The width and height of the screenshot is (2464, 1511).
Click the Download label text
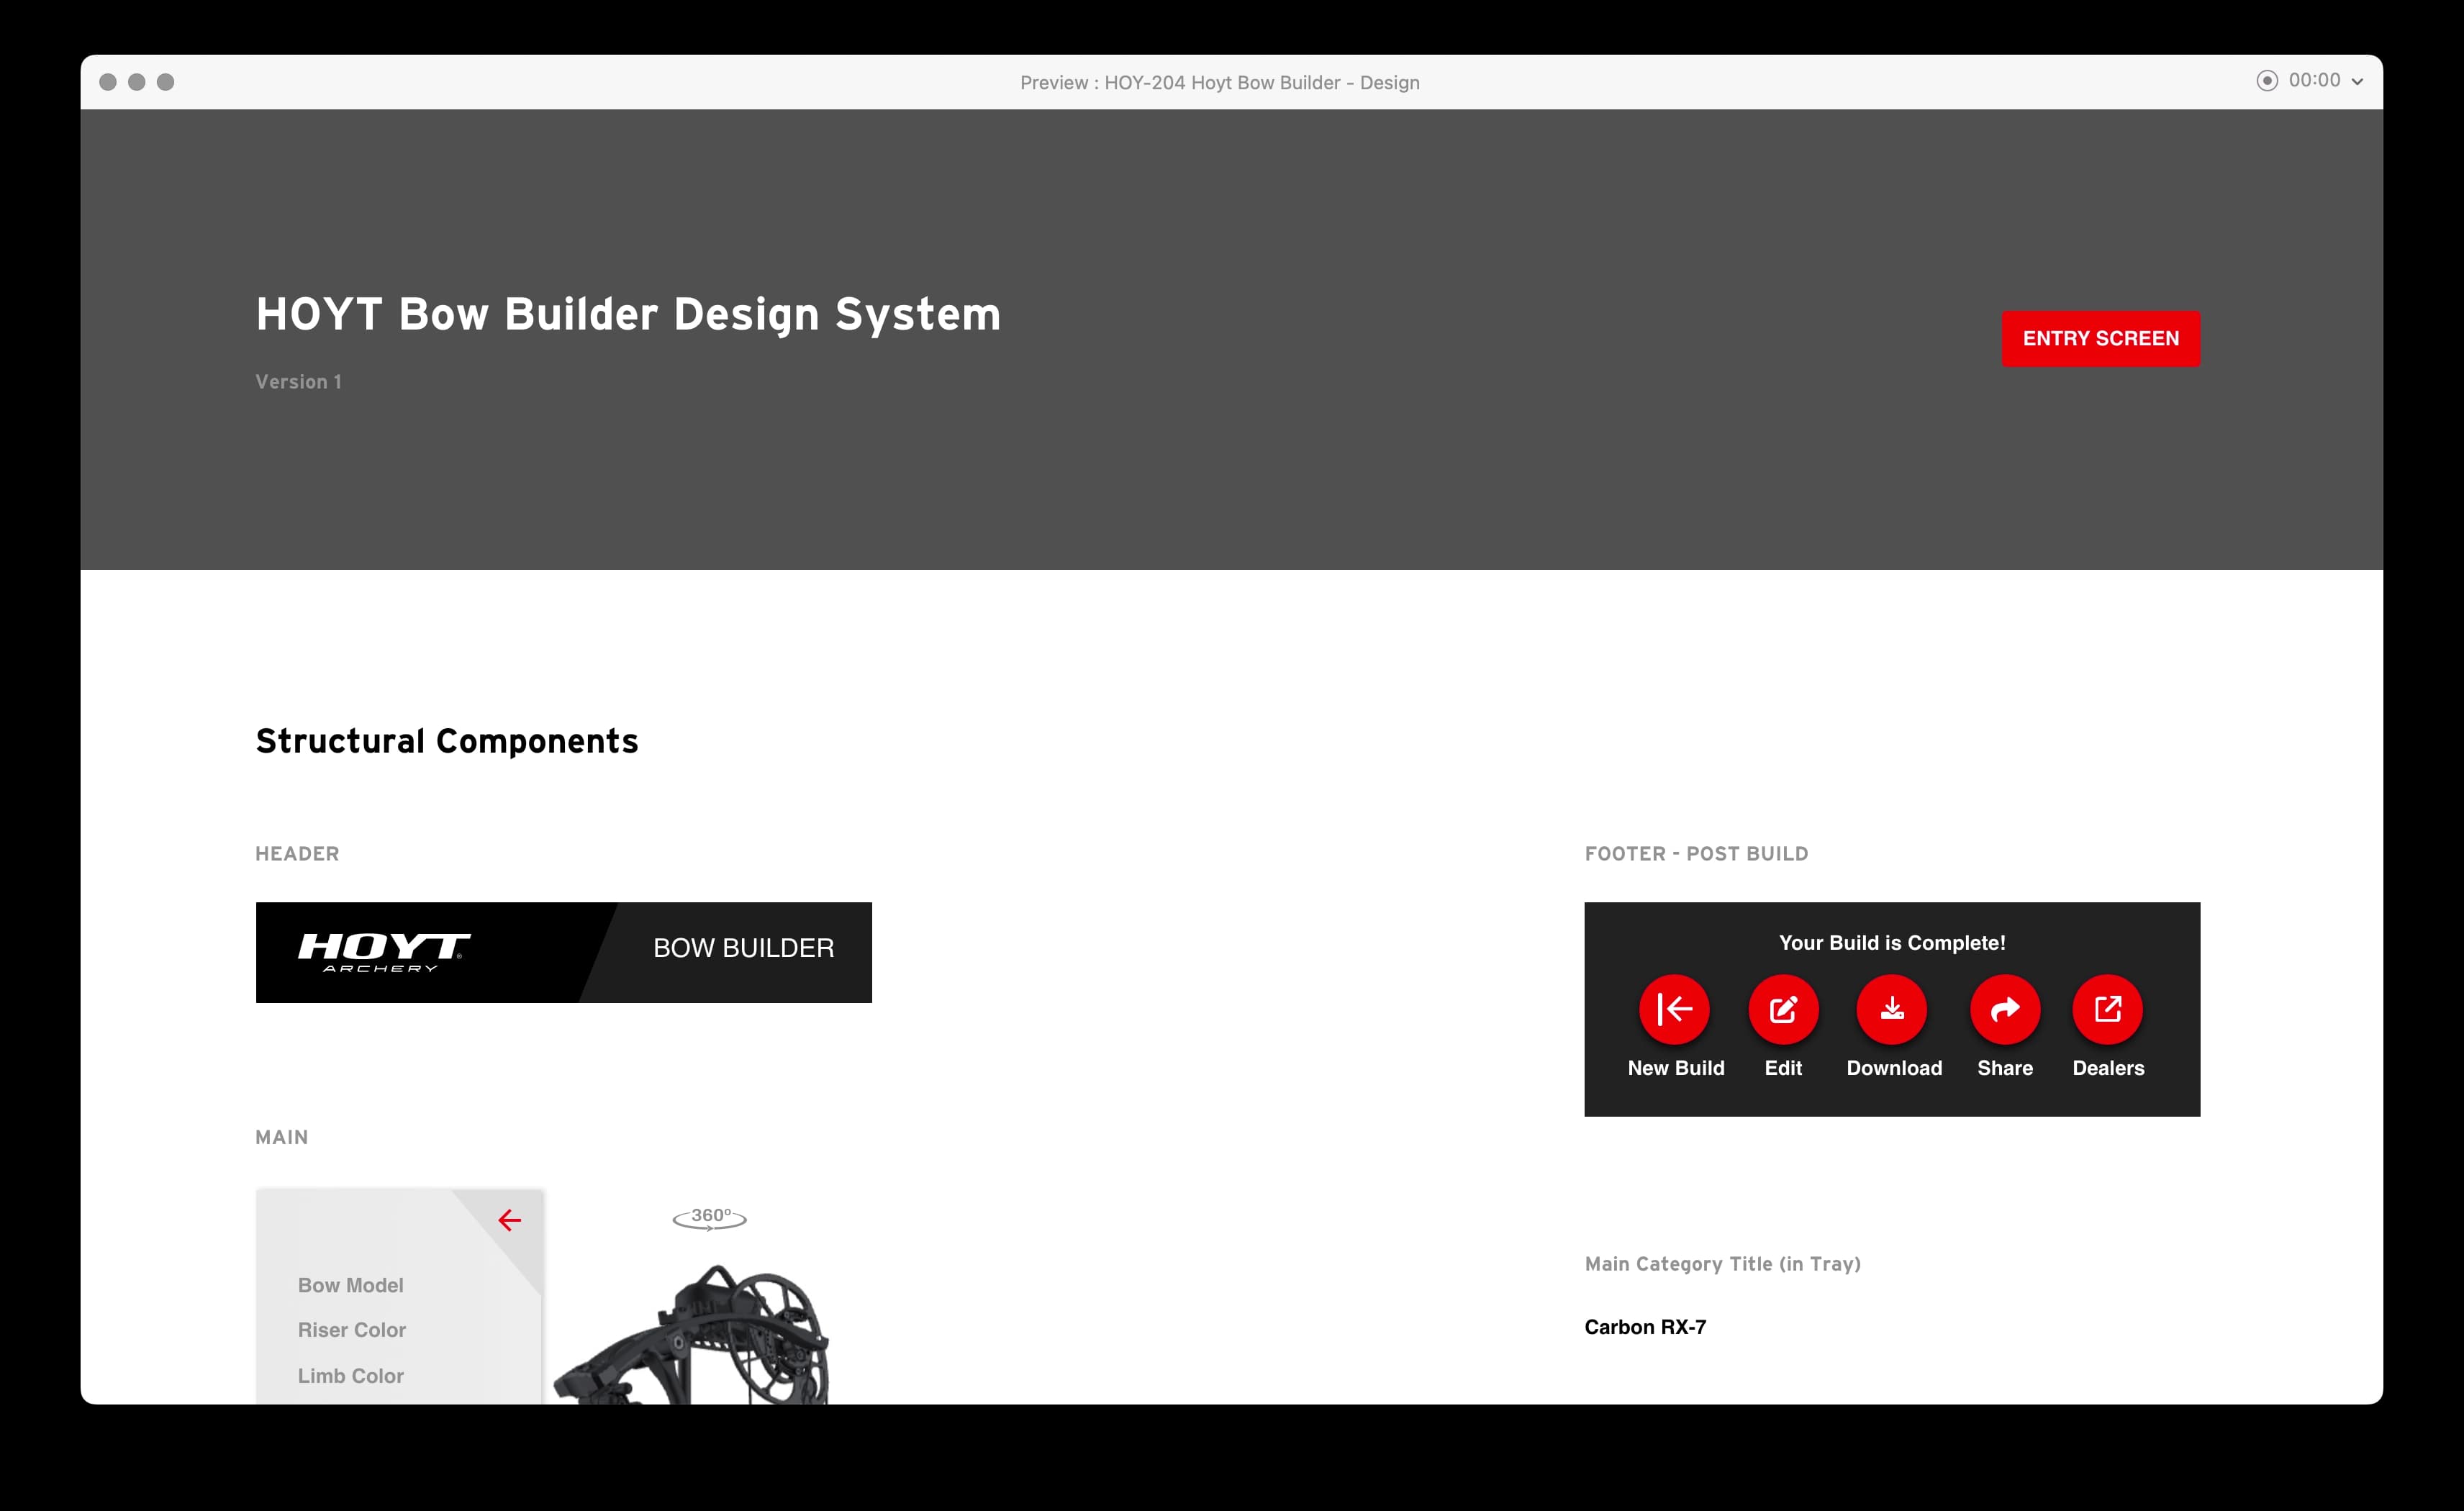1894,1068
